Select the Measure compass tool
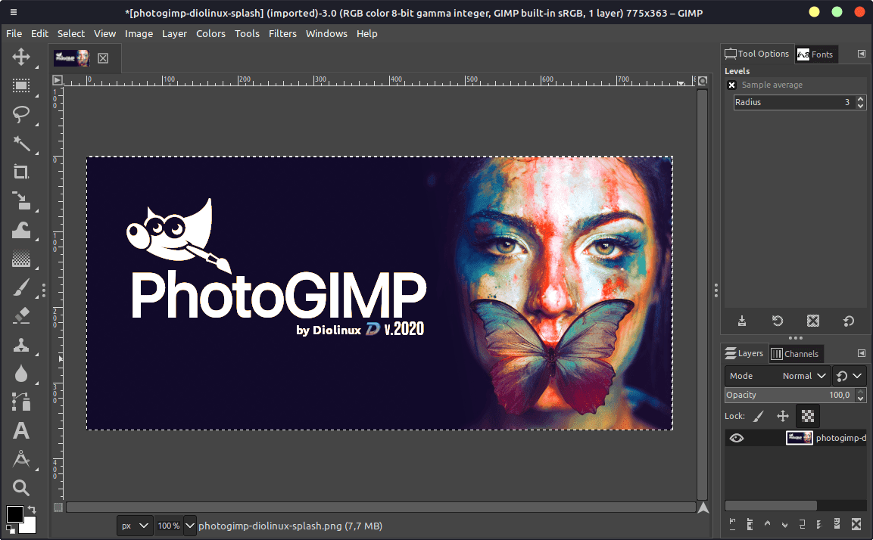This screenshot has height=540, width=873. 21,459
